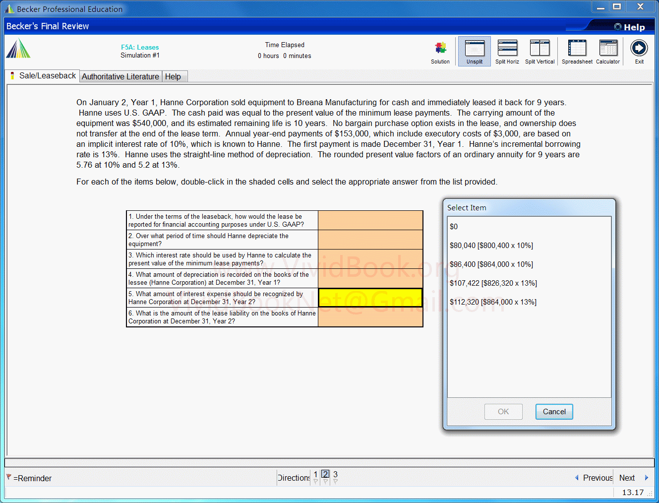Image resolution: width=659 pixels, height=503 pixels.
Task: Switch to Authoritative Literature tab
Action: [x=120, y=76]
